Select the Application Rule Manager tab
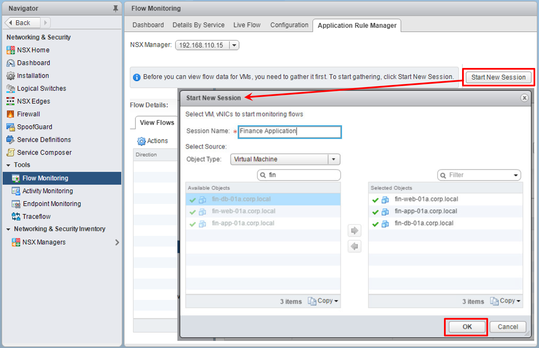 (357, 25)
